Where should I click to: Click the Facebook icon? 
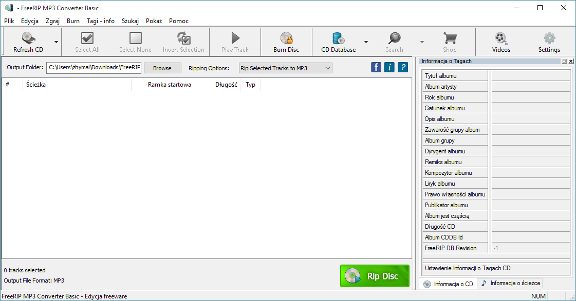pyautogui.click(x=376, y=67)
